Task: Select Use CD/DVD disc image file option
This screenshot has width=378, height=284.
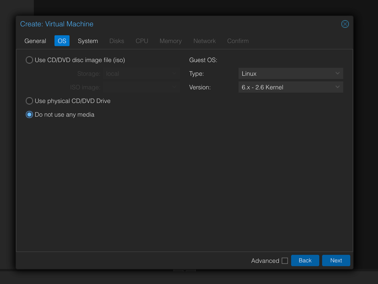Action: pos(29,60)
